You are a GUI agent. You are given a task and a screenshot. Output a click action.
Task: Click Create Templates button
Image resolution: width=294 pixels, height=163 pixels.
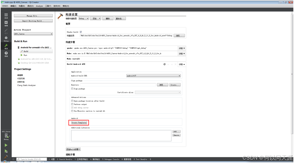point(79,123)
